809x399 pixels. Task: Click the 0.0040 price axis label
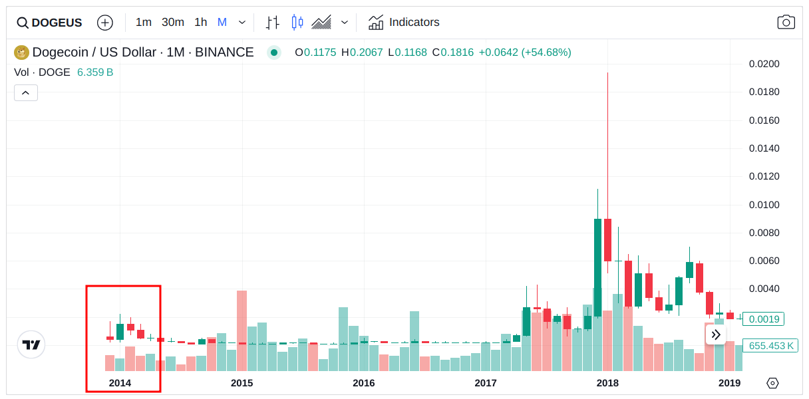tap(764, 289)
